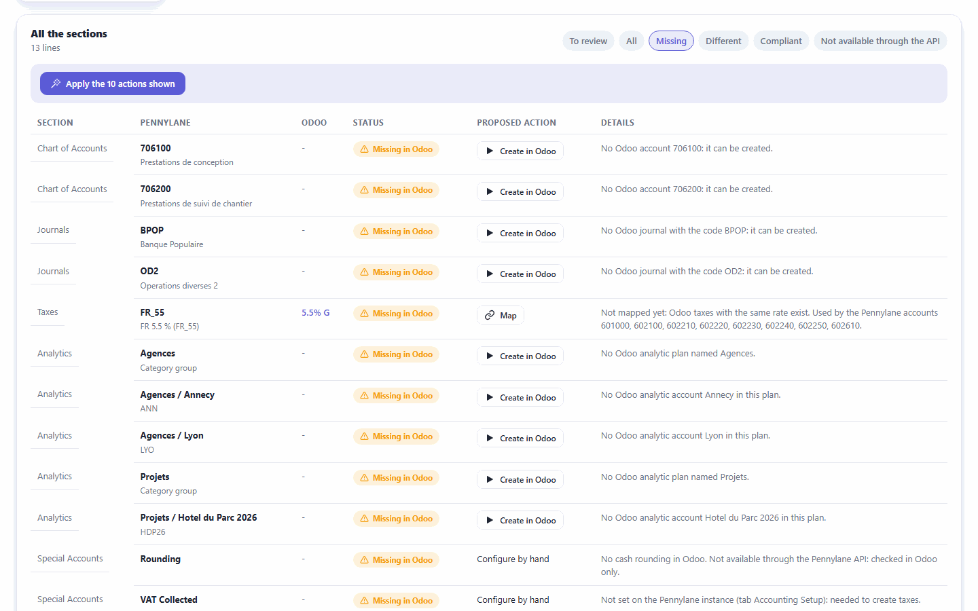This screenshot has width=978, height=611.
Task: Click the '13 lines' count text
Action: (46, 48)
